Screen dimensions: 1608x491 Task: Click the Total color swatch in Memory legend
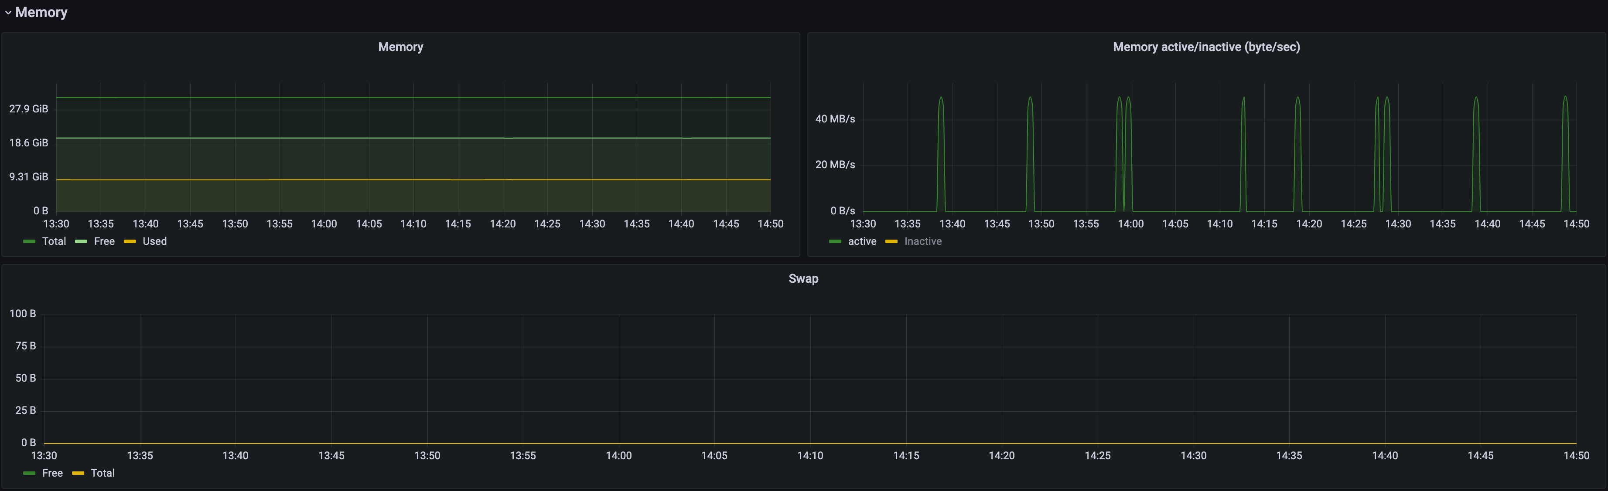[x=29, y=241]
